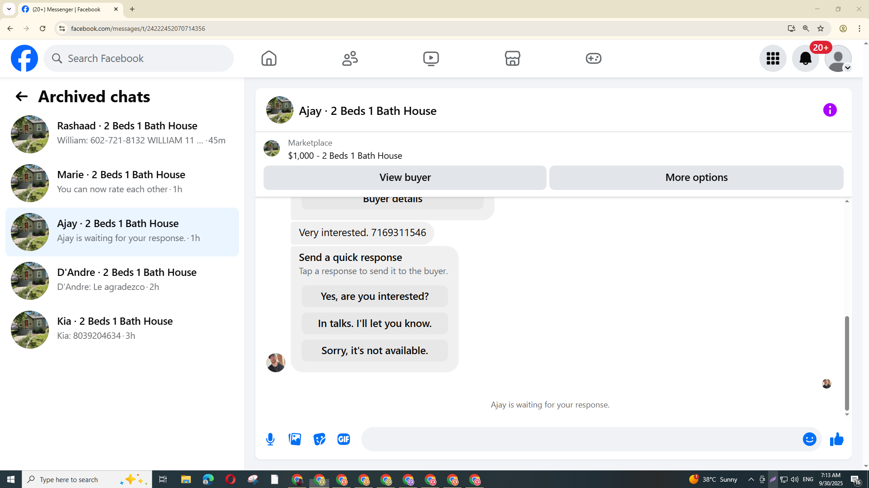Click the message text input box

581,439
